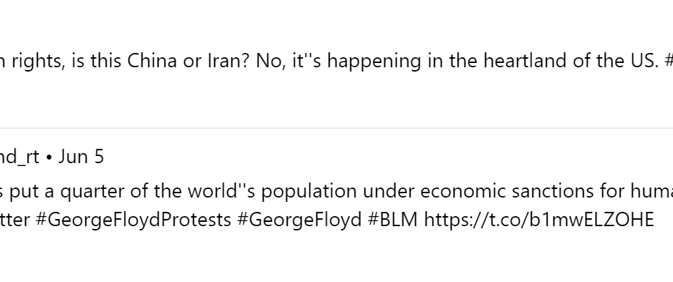Click the bullet separator before Jun 5
Screen dimensions: 673x282
pos(49,157)
